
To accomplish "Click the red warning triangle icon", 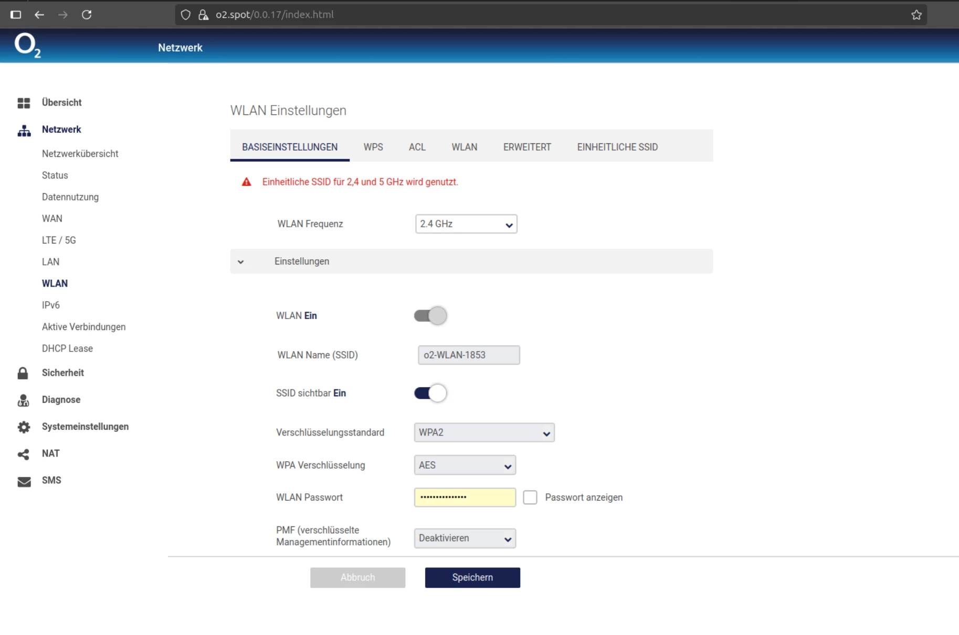I will (246, 182).
